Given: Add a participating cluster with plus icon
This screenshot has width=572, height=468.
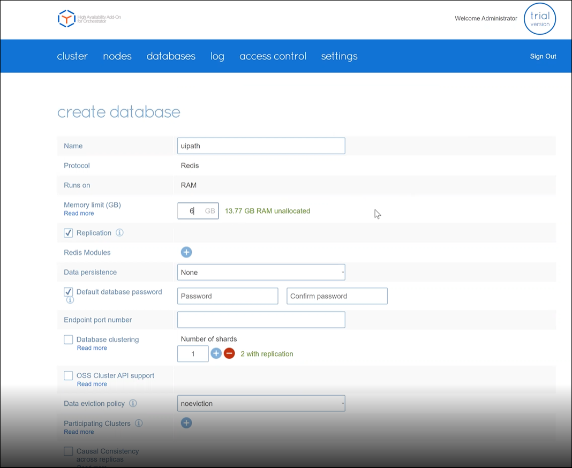Looking at the screenshot, I should pyautogui.click(x=186, y=423).
